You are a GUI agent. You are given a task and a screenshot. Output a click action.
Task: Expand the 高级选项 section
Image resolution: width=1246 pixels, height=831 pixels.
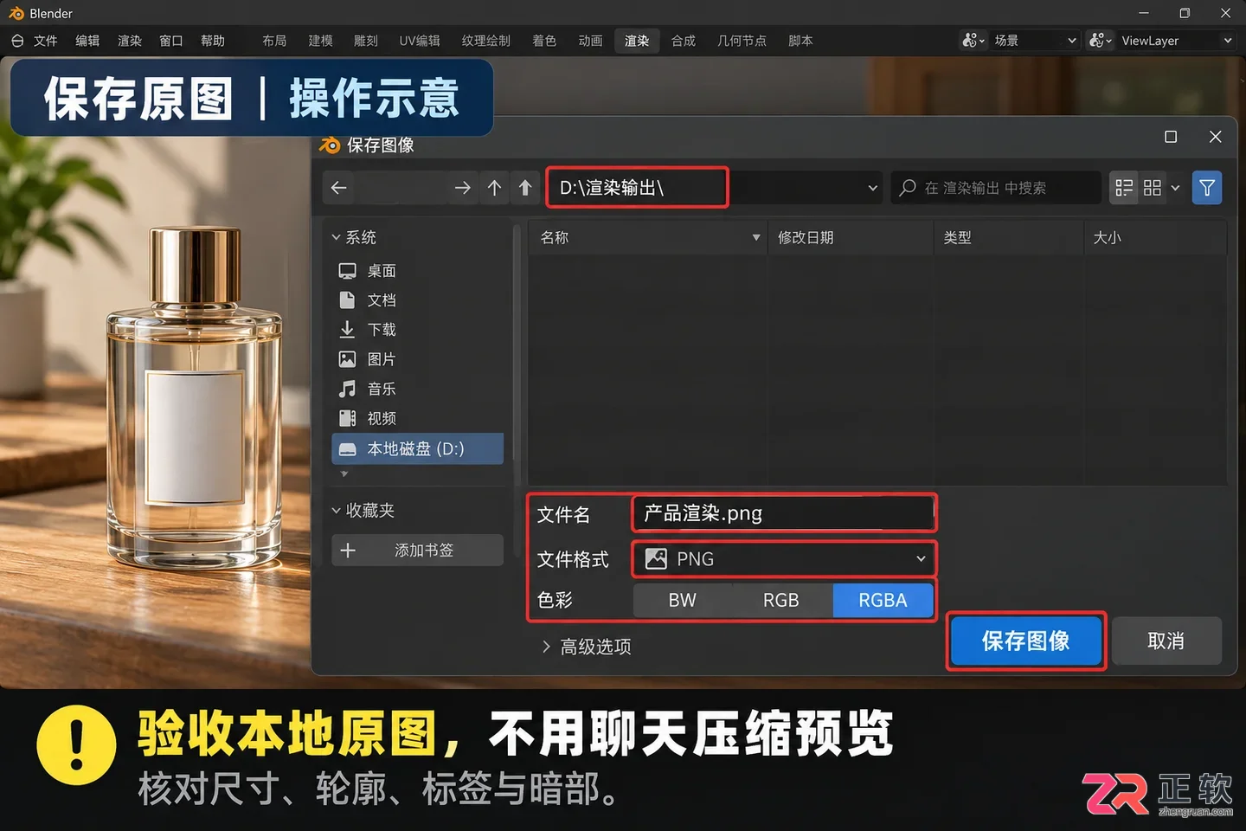(x=586, y=647)
